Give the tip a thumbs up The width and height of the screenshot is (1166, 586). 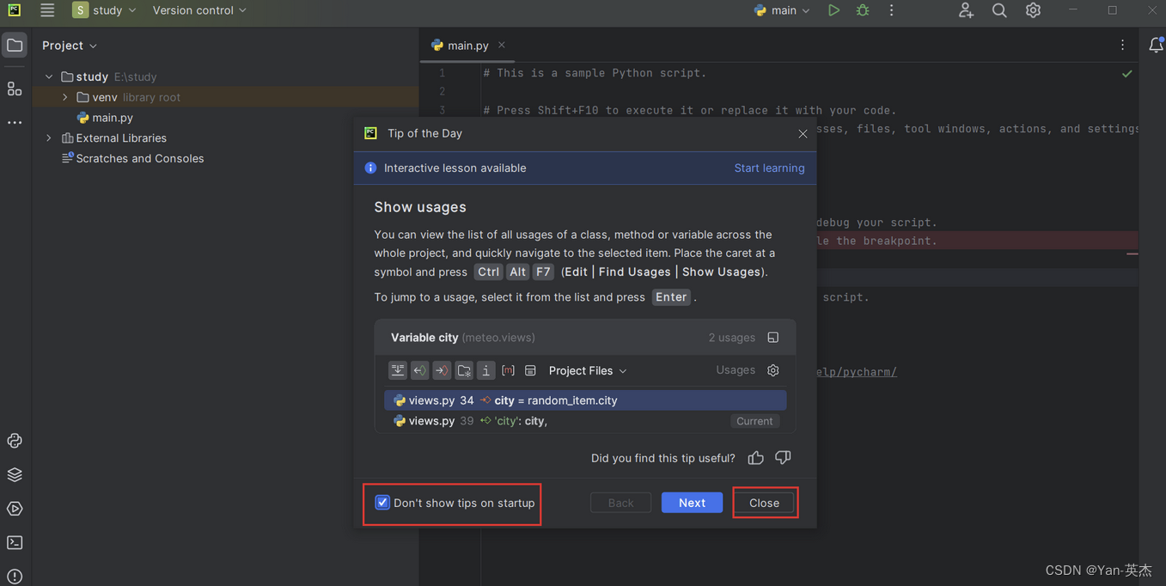[x=754, y=458]
